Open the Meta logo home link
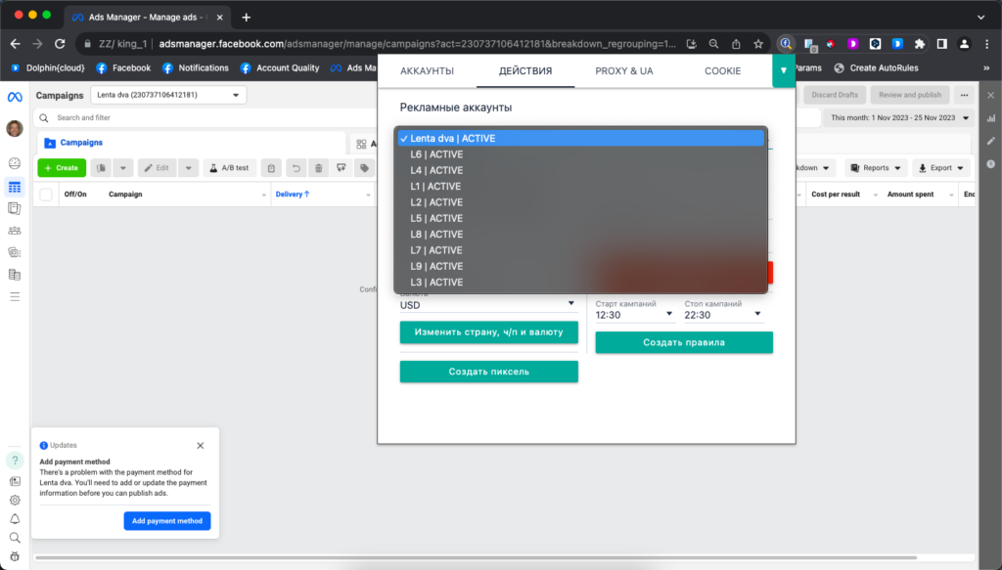 click(15, 97)
